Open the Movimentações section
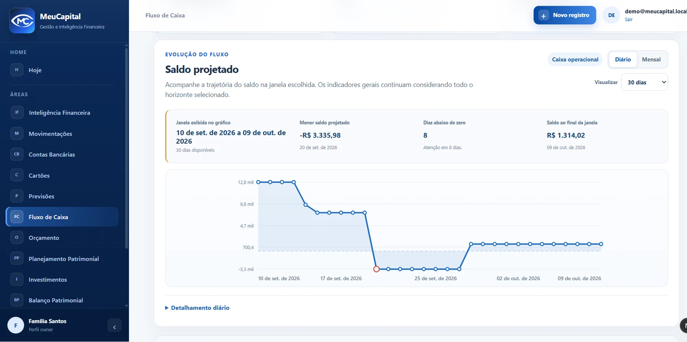687x342 pixels. 62,134
